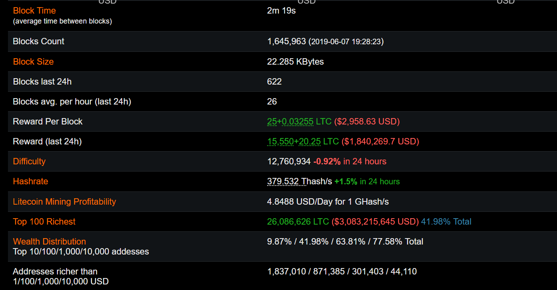
Task: Click the "Top 10/100/1,000/10,000 addesses" sublabel
Action: tap(81, 252)
